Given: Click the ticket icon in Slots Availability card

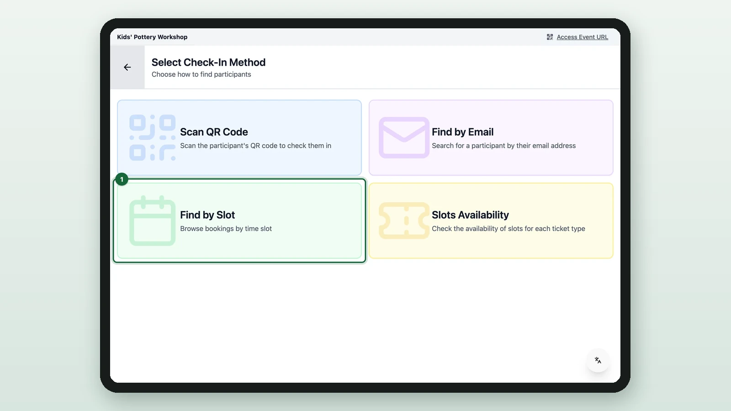Looking at the screenshot, I should 404,221.
